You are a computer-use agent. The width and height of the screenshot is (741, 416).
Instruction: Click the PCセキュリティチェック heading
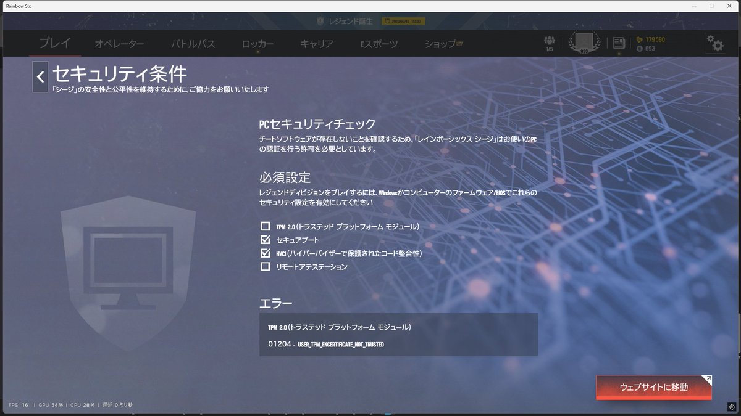click(x=317, y=124)
